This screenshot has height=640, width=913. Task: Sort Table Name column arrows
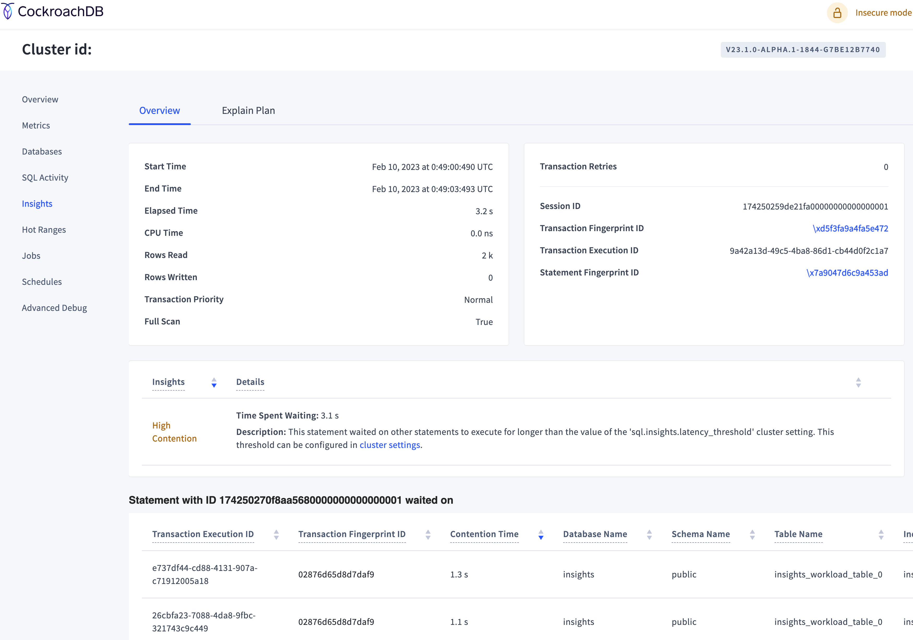tap(881, 535)
